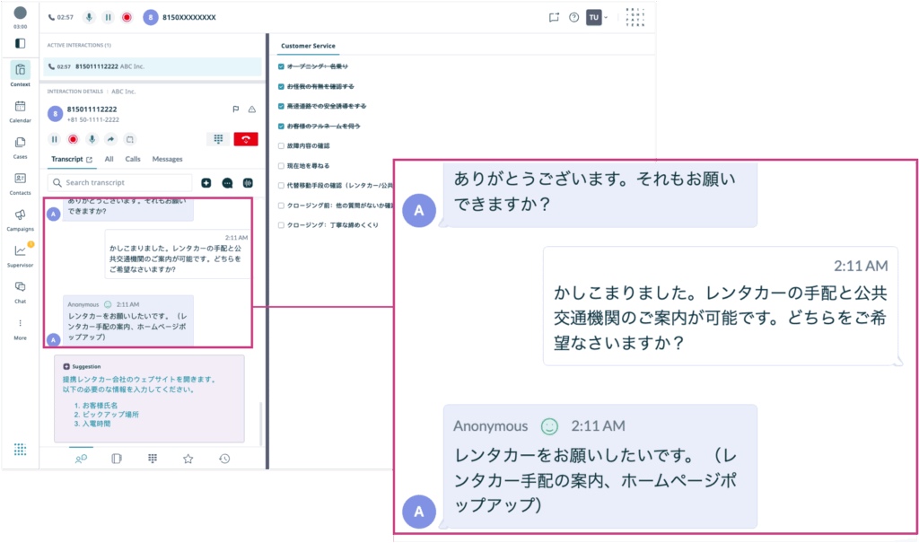
Task: Click the transcript panel vertical scrollbar
Action: (x=261, y=424)
